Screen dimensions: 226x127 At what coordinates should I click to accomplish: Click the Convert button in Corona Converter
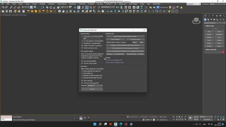92,89
